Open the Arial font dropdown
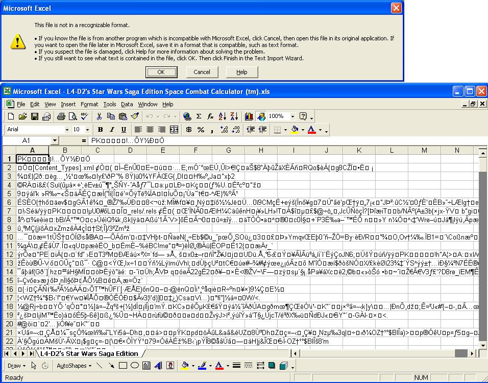 [67, 130]
